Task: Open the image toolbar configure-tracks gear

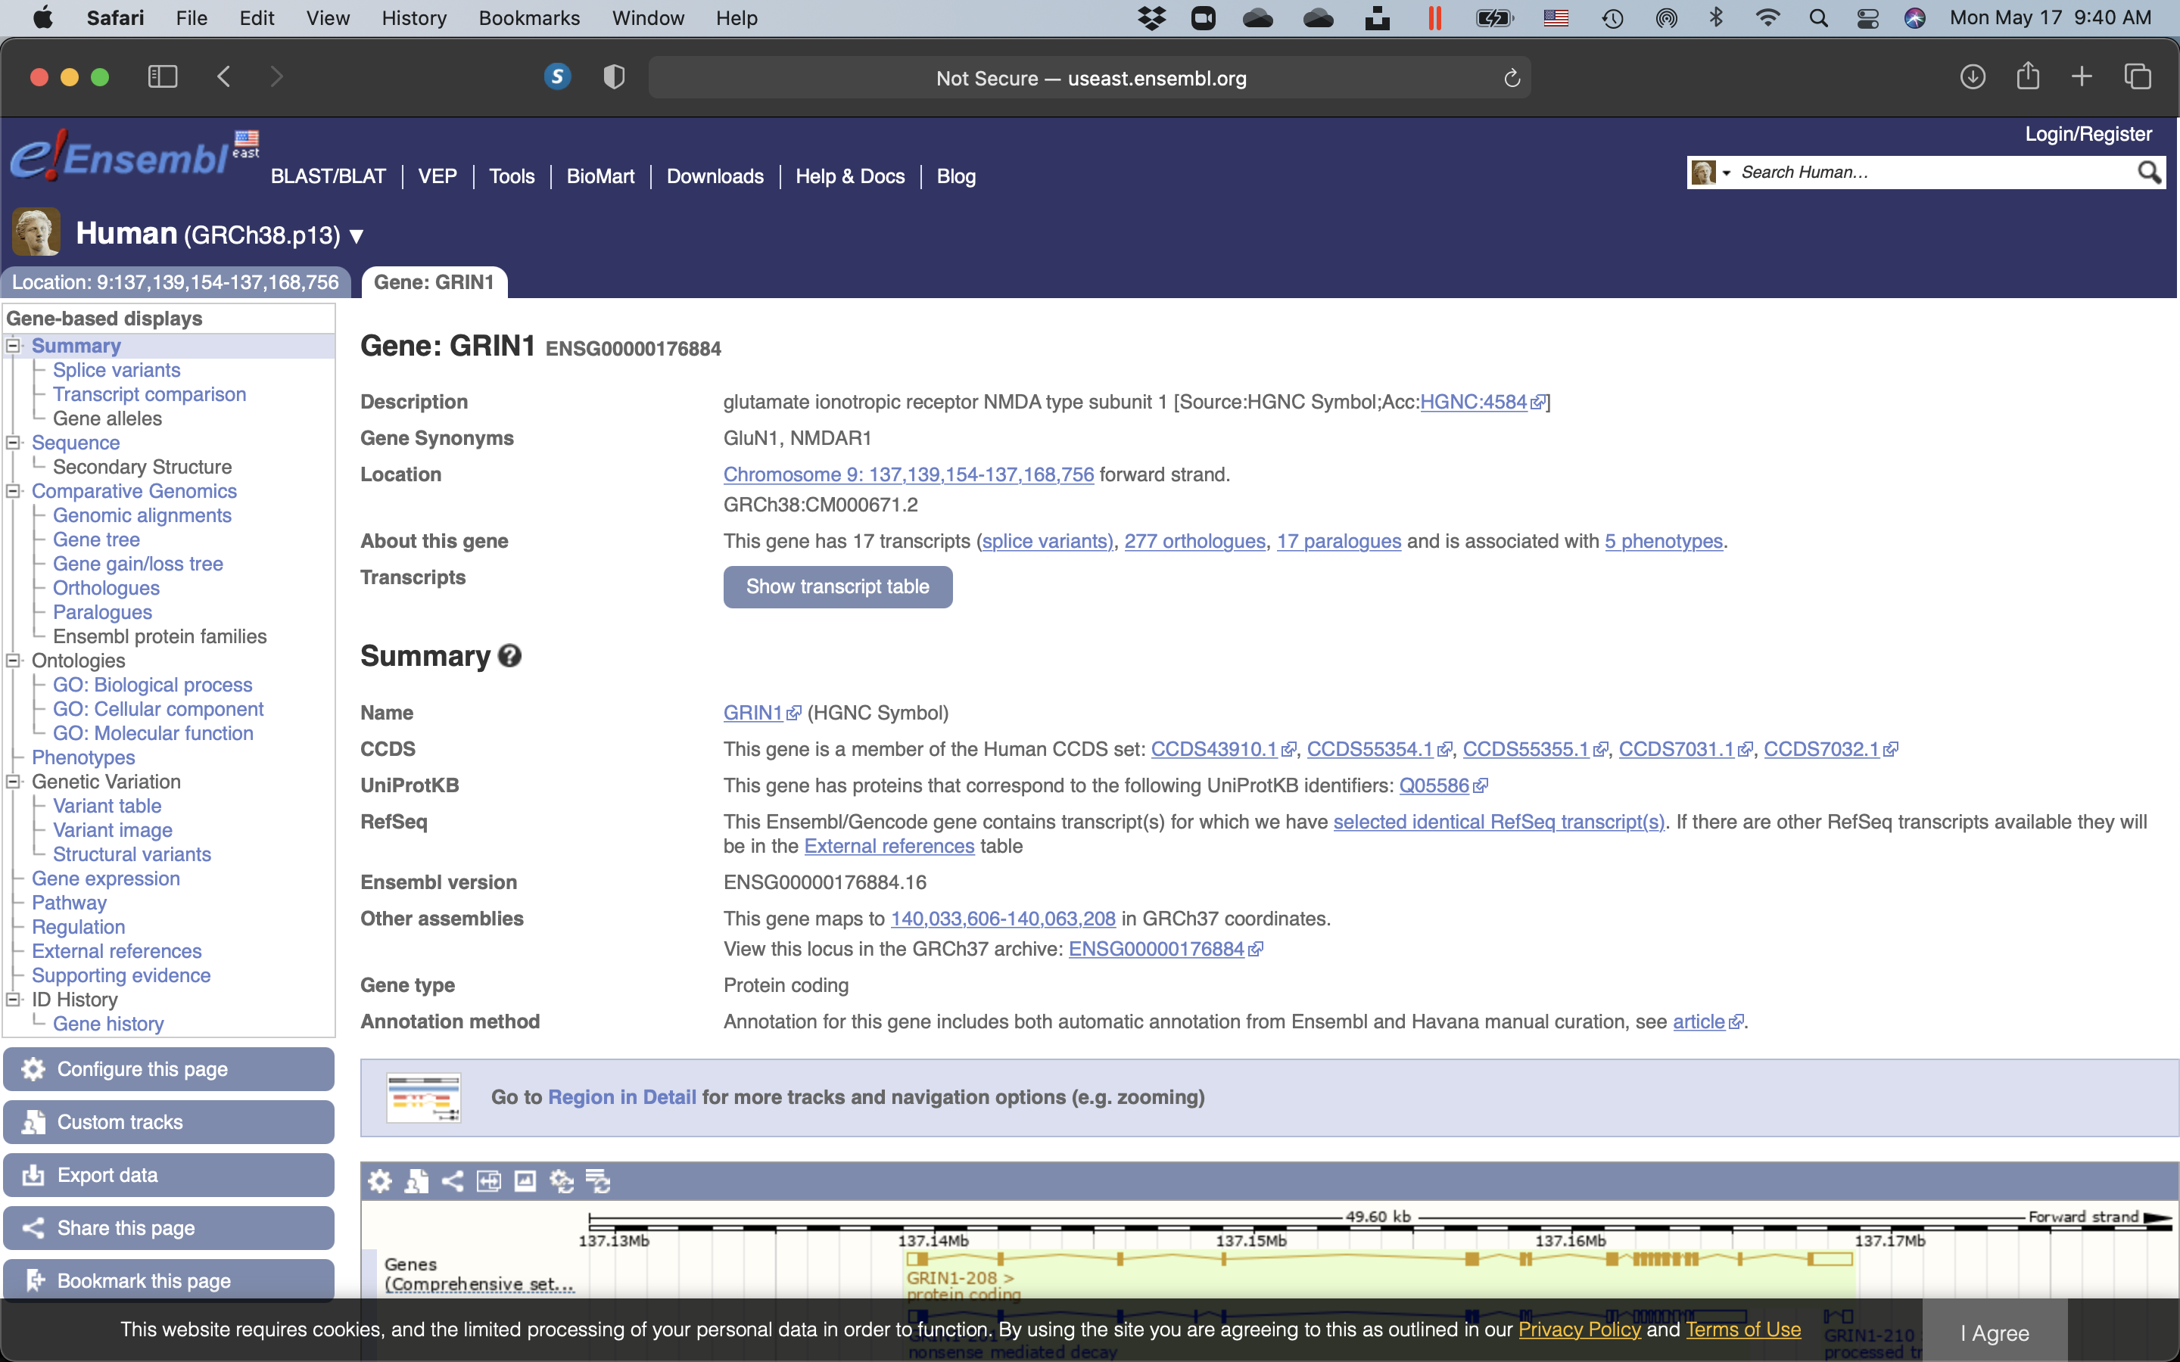Action: 380,1181
